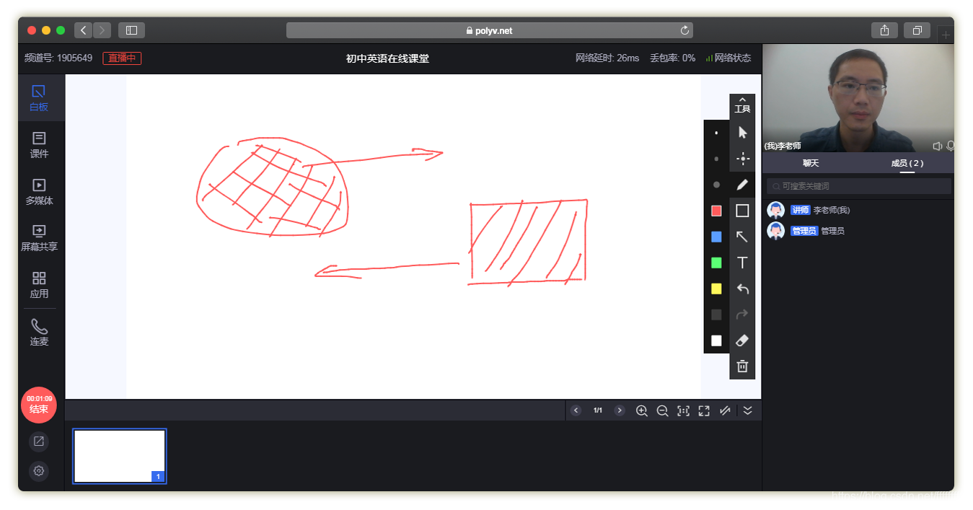Clear whiteboard with trash icon

742,366
